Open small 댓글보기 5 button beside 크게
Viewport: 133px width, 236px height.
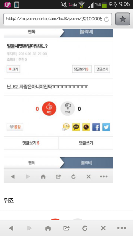pyautogui.click(x=82, y=69)
